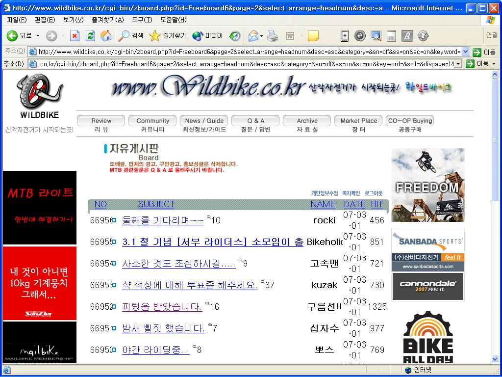The height and width of the screenshot is (377, 502).
Task: Click the Word edit toolbar icon
Action: [x=290, y=35]
